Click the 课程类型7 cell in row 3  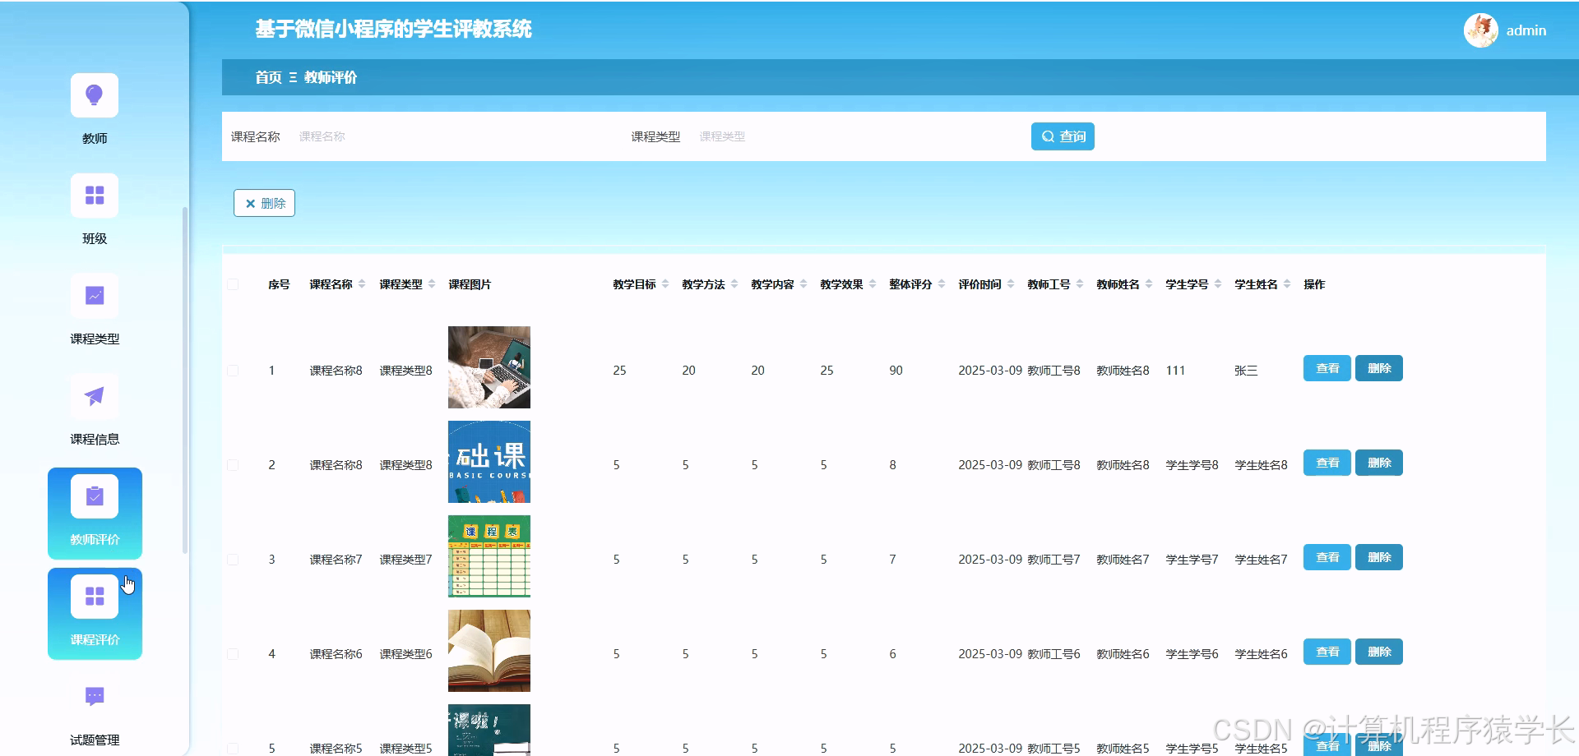point(405,560)
